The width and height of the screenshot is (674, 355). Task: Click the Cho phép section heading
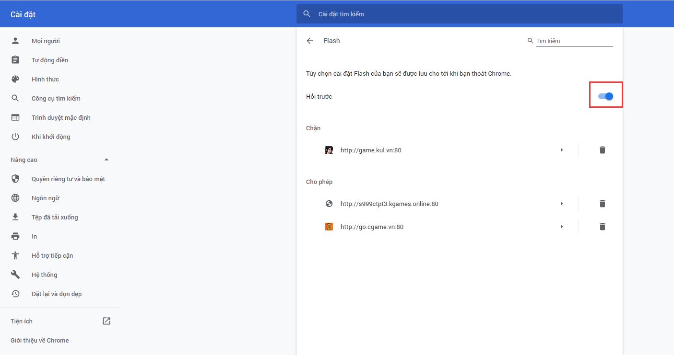coord(319,182)
